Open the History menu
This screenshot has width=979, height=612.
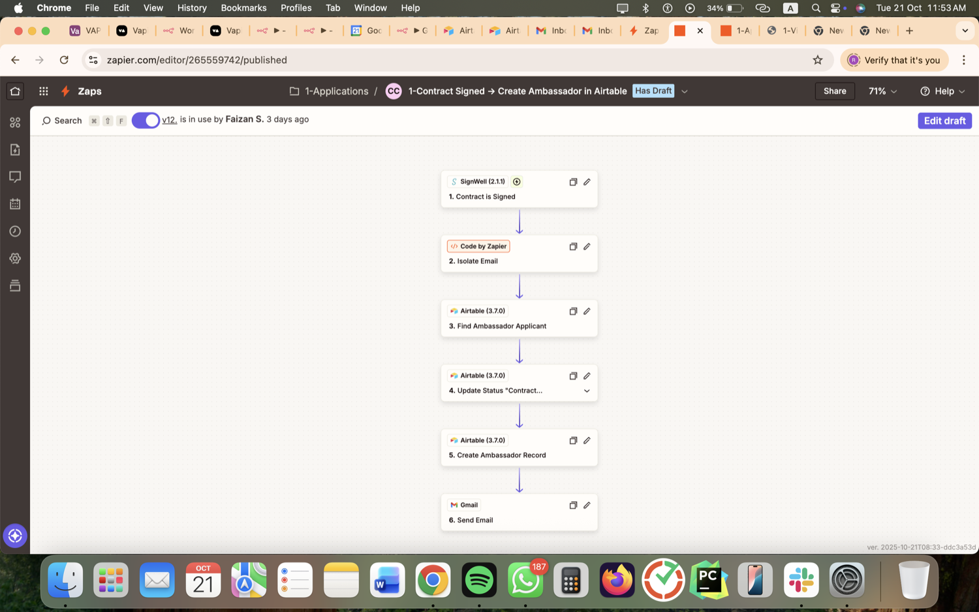[x=192, y=8]
